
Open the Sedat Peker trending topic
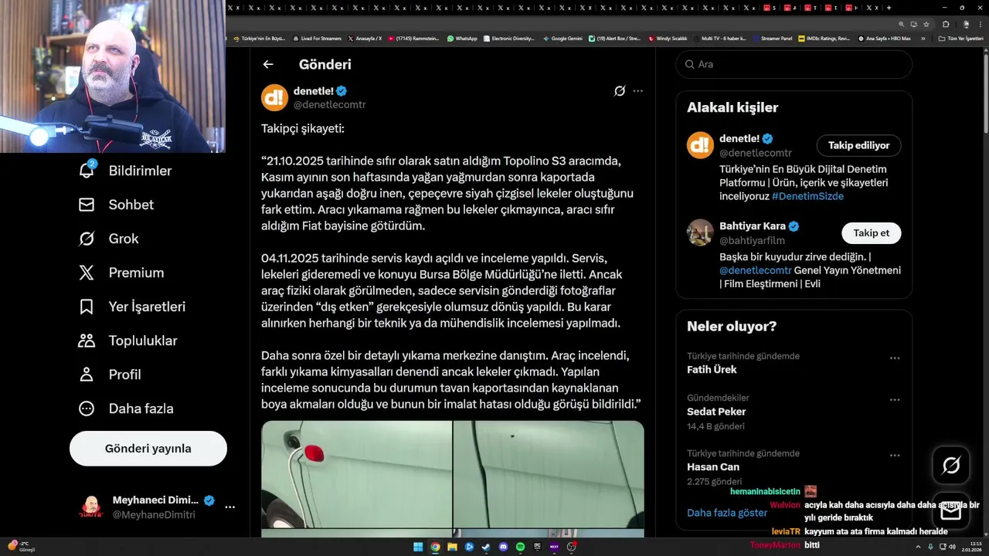716,412
